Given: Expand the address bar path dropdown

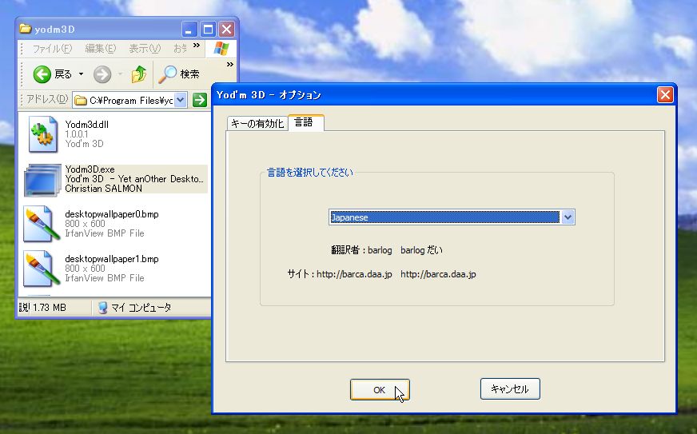Looking at the screenshot, I should pos(180,100).
